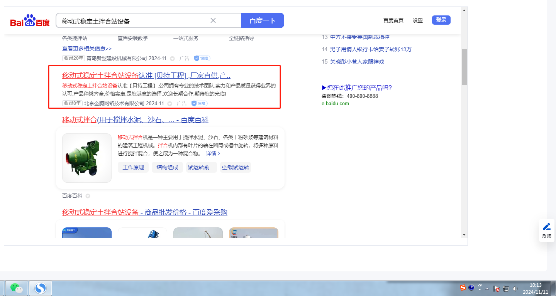The width and height of the screenshot is (556, 296).
Task: Open hot search 男子用情人银行卡给妻子转账13万
Action: (371, 49)
